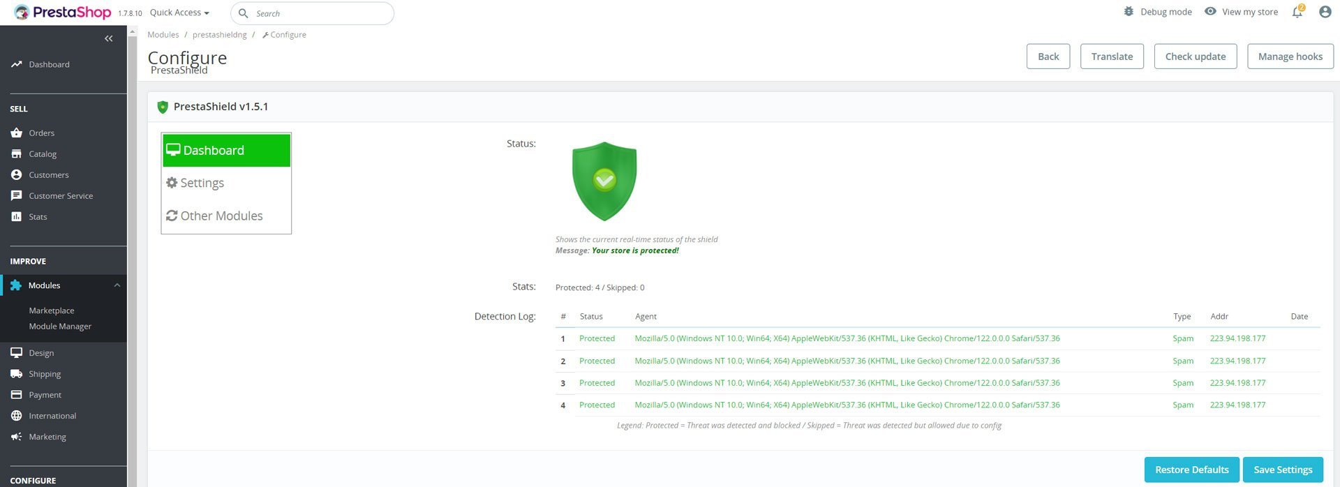Click the Restore Defaults button

(1191, 470)
